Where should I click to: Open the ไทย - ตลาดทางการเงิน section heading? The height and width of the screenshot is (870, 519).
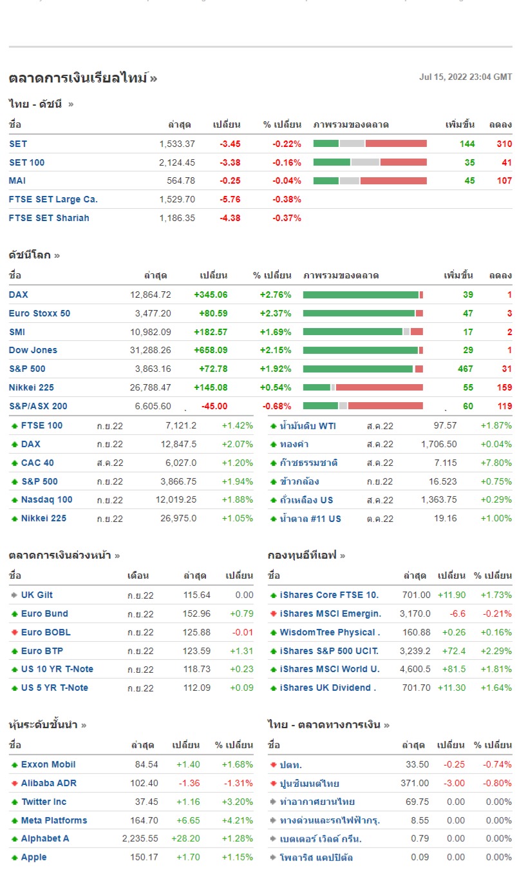click(x=328, y=724)
